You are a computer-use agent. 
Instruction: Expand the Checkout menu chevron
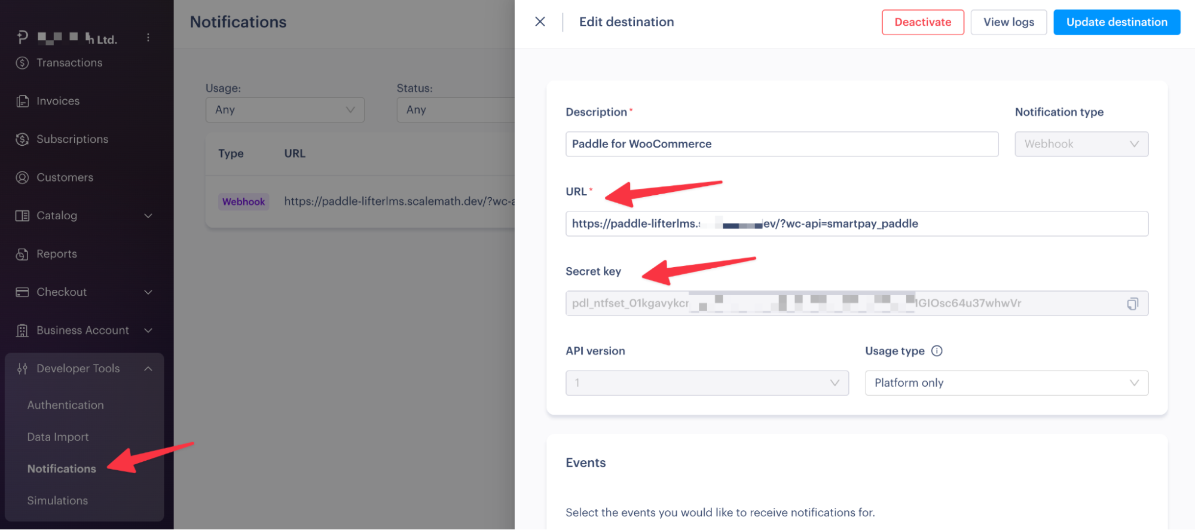coord(148,292)
